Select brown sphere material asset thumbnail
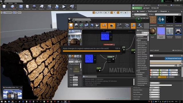Image resolution: width=183 pixels, height=103 pixels. (152, 31)
